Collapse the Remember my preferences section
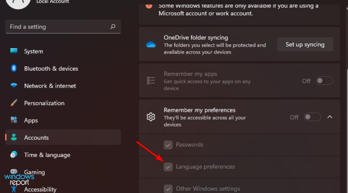This screenshot has height=193, width=348. coord(330,117)
